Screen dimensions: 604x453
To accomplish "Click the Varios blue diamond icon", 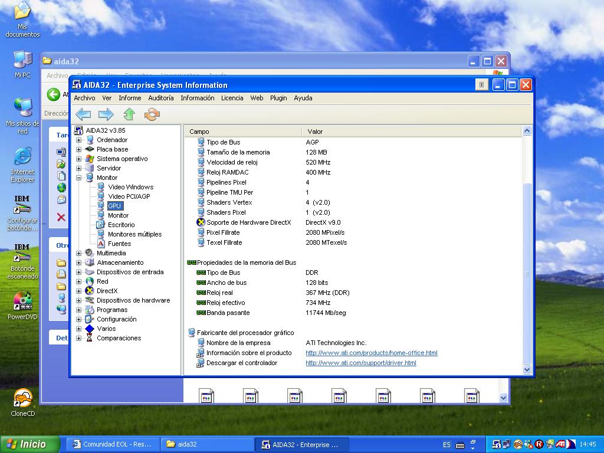I will pos(90,329).
